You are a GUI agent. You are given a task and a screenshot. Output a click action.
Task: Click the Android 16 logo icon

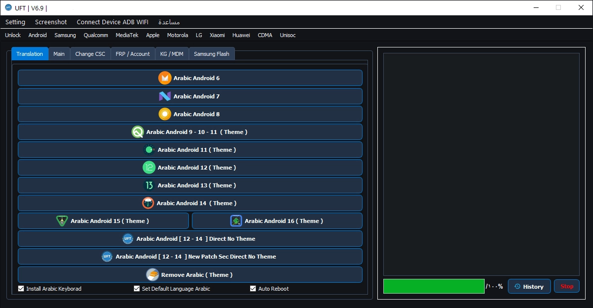tap(236, 220)
